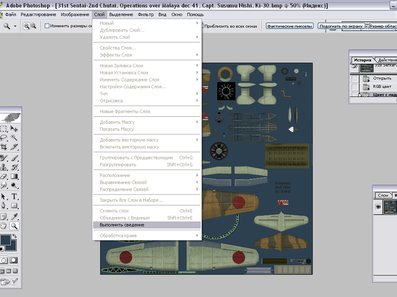Select the Rectangle shape tool
This screenshot has width=397, height=297.
coord(14,205)
